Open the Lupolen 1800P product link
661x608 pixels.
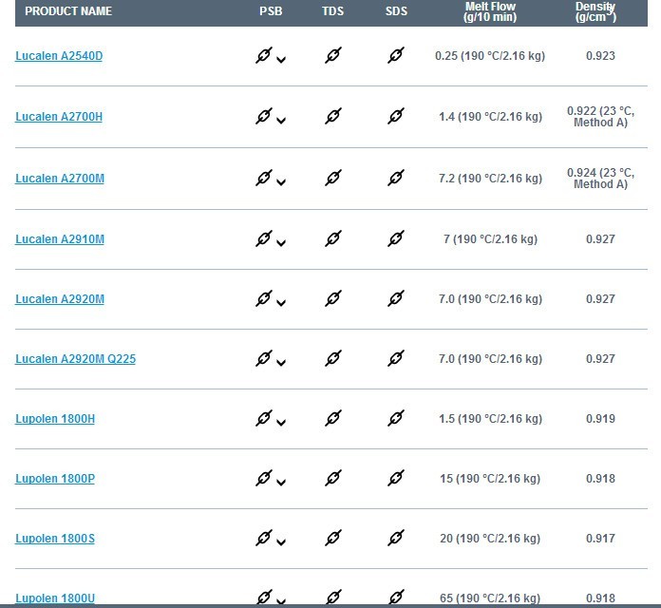pyautogui.click(x=55, y=479)
